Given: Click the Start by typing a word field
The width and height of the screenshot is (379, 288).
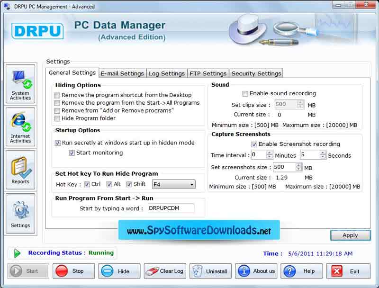Looking at the screenshot, I should (x=171, y=208).
